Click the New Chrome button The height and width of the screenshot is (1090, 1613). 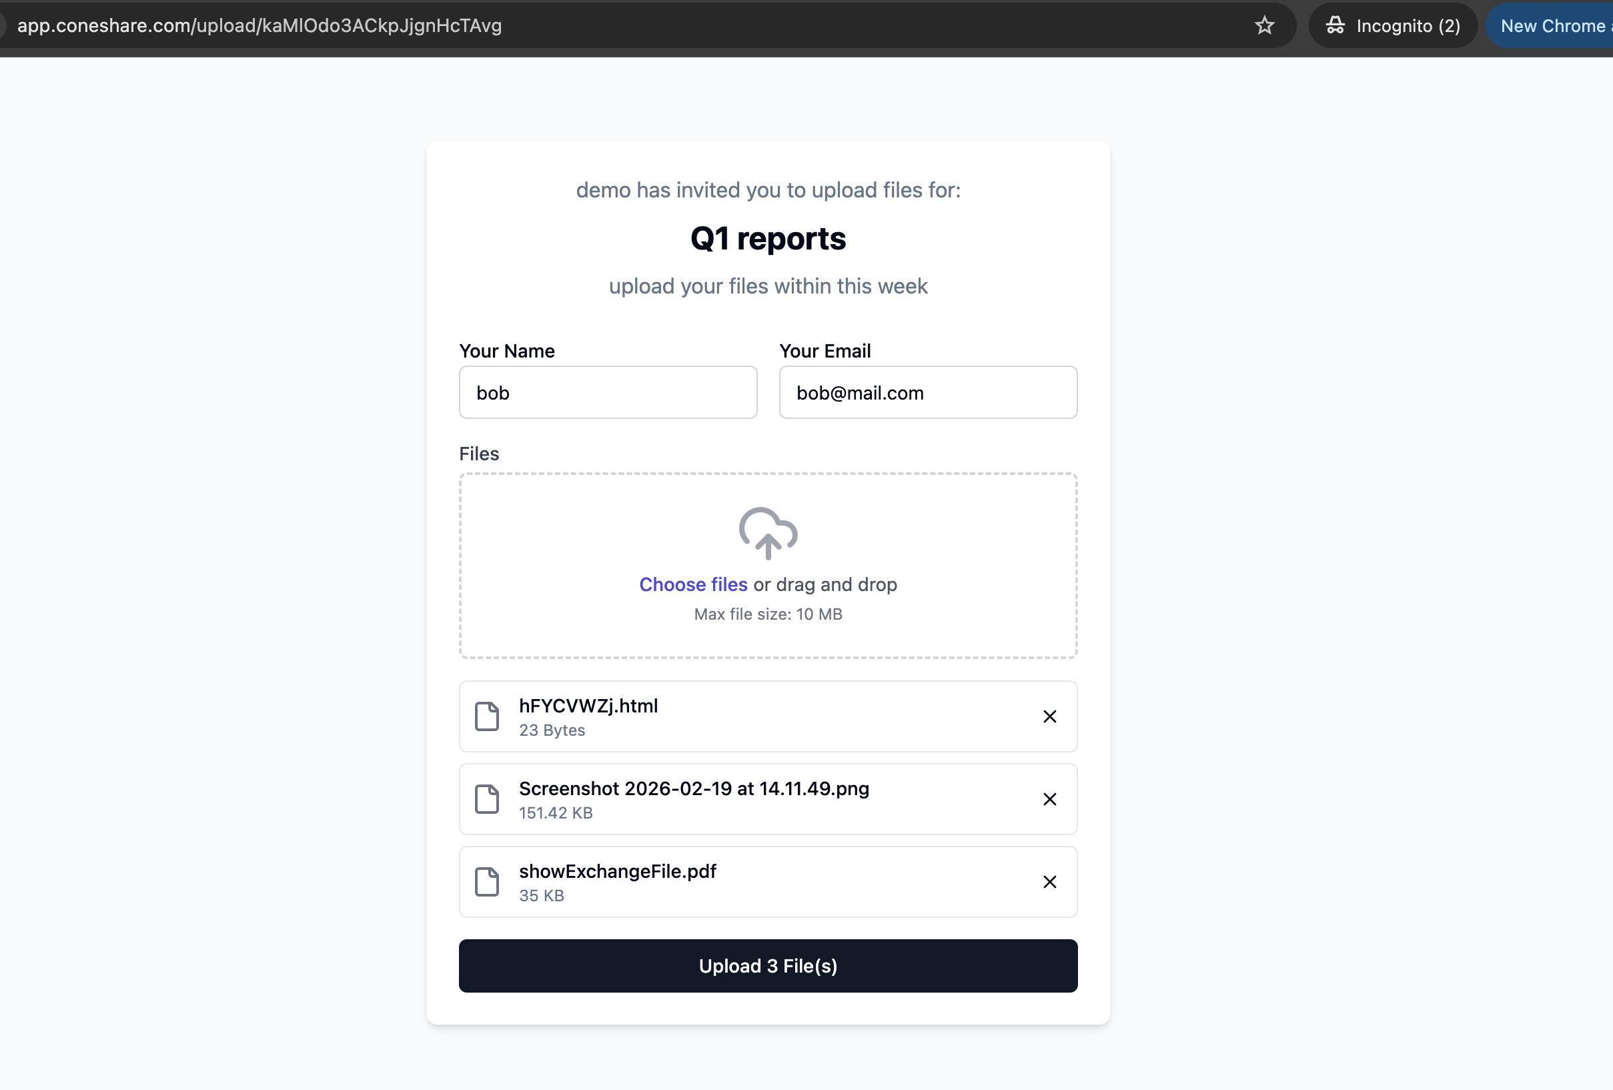click(x=1555, y=26)
